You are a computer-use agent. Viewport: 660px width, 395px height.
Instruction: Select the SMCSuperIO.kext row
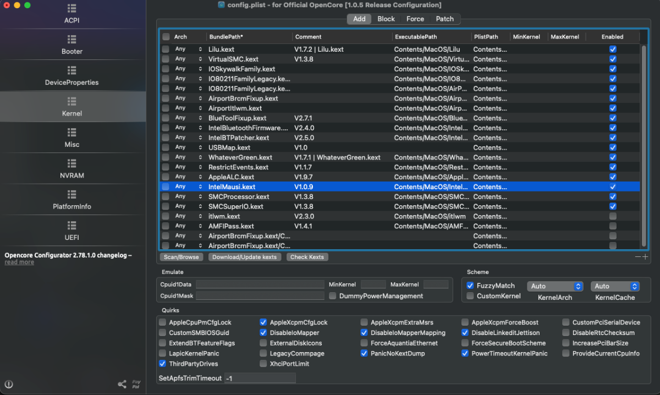coord(400,206)
